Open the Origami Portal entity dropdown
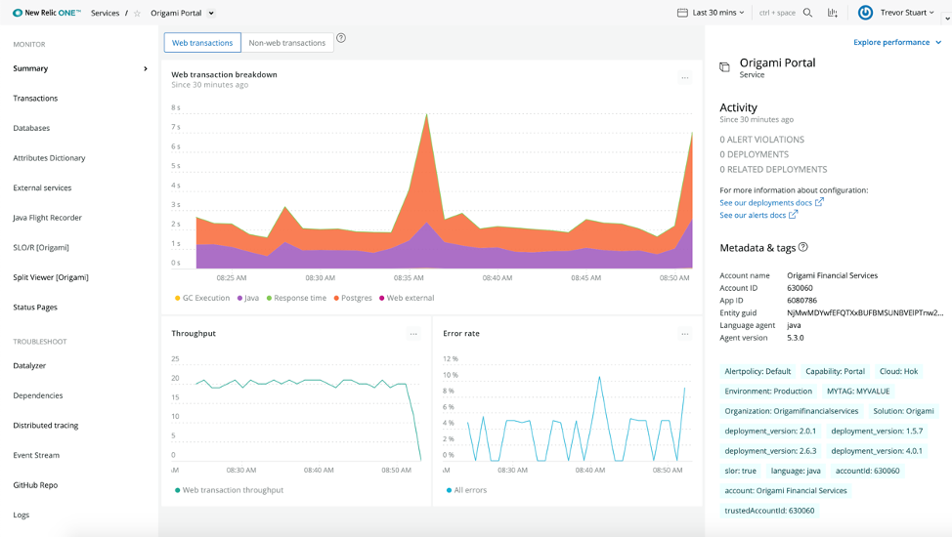 [211, 13]
